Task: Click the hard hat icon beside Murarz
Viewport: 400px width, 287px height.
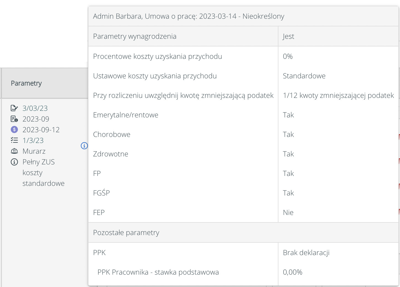Action: pyautogui.click(x=14, y=151)
